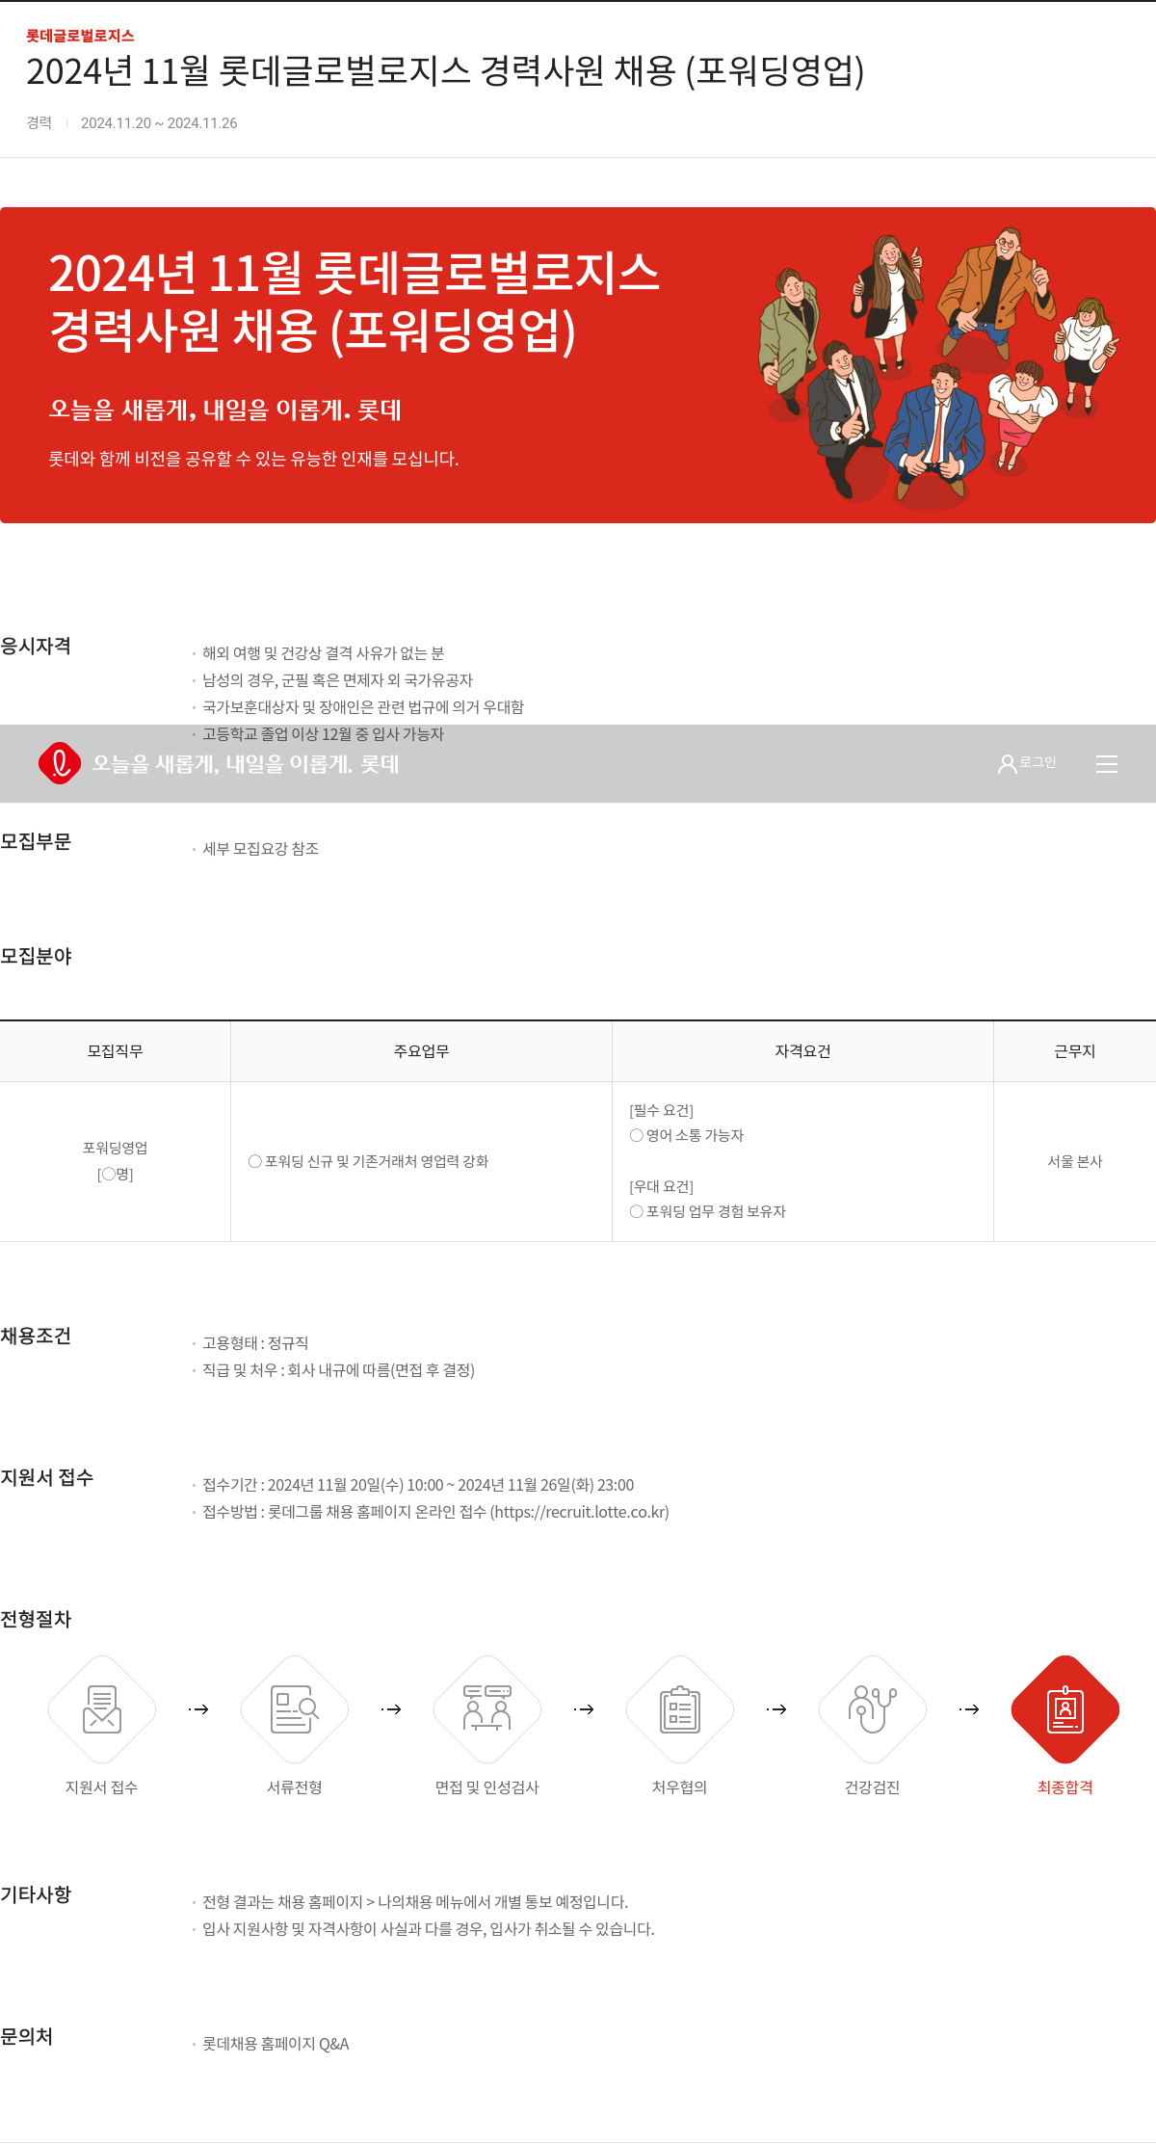Screen dimensions: 1156x2144
Task: Click the text 고용형태 : 정규직
Action: click(255, 1343)
